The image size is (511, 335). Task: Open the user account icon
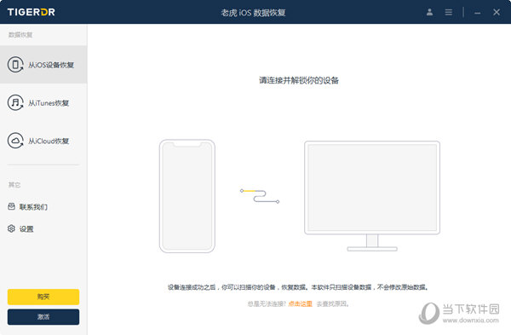pos(429,13)
